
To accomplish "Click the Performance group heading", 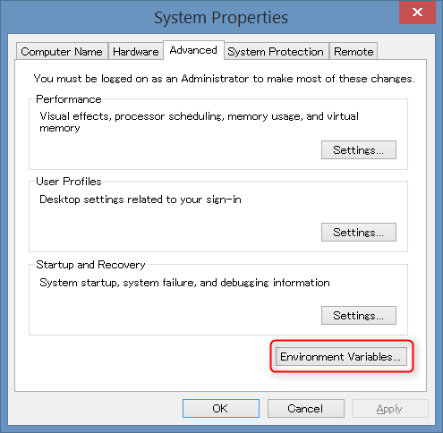I will pyautogui.click(x=69, y=99).
